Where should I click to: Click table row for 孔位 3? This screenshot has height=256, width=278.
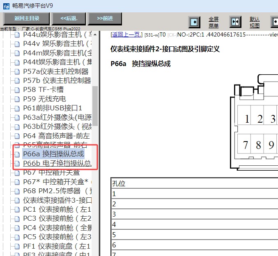pyautogui.click(x=195, y=215)
